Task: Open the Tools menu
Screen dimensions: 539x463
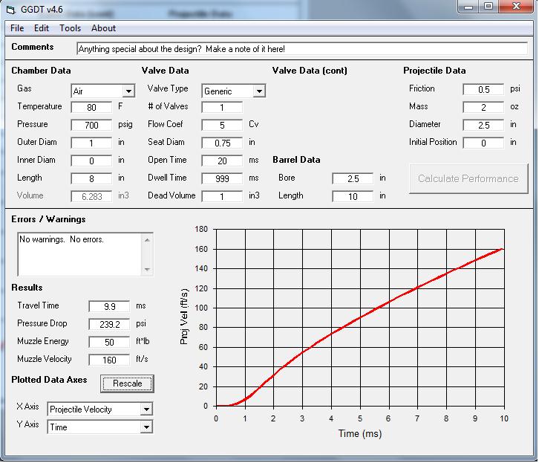Action: pos(71,28)
